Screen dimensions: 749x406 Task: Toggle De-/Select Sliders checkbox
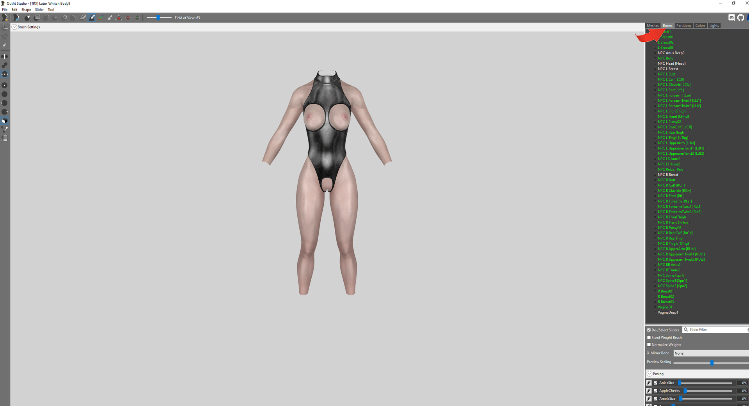pos(649,330)
